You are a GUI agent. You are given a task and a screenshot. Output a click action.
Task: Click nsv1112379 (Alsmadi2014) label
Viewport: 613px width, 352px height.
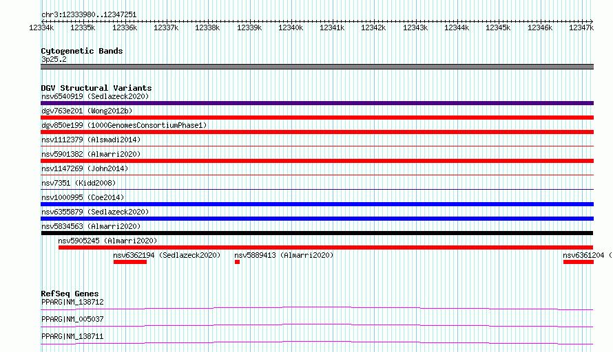pyautogui.click(x=91, y=140)
